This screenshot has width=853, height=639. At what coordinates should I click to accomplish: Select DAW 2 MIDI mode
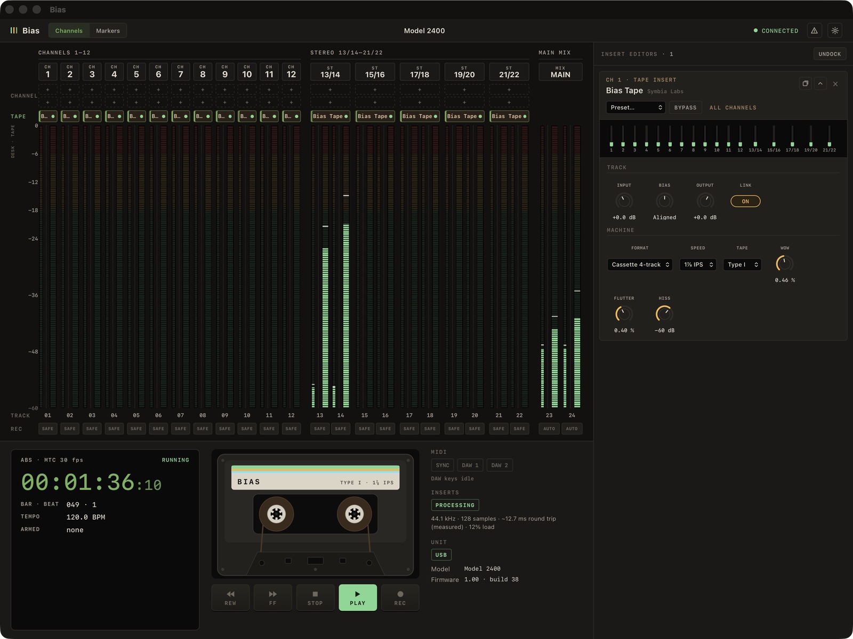500,465
